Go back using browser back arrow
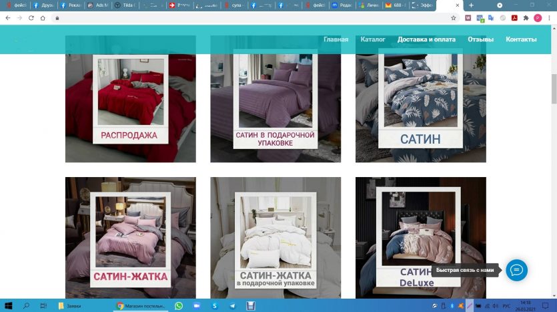The width and height of the screenshot is (557, 312). click(x=7, y=18)
